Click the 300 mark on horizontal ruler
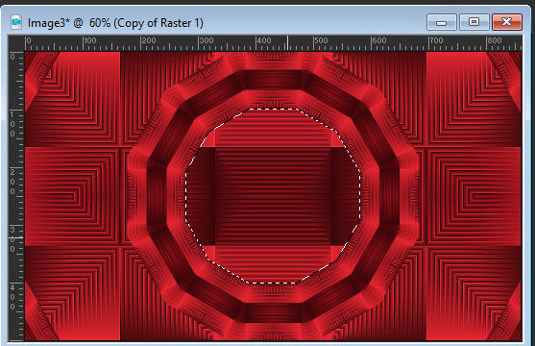This screenshot has width=535, height=346. (207, 40)
